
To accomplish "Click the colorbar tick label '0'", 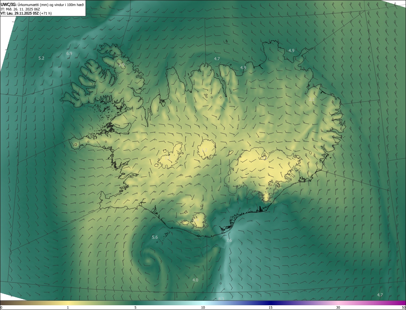I will tap(1, 307).
